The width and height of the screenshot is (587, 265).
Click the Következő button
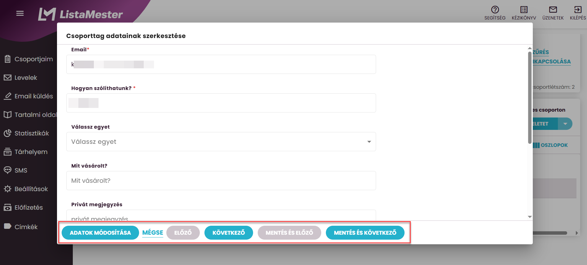[229, 233]
